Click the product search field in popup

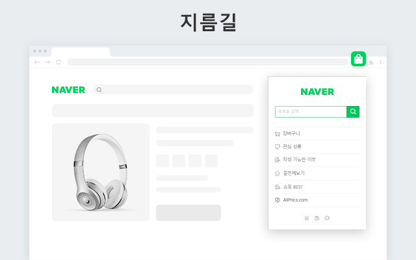click(311, 112)
